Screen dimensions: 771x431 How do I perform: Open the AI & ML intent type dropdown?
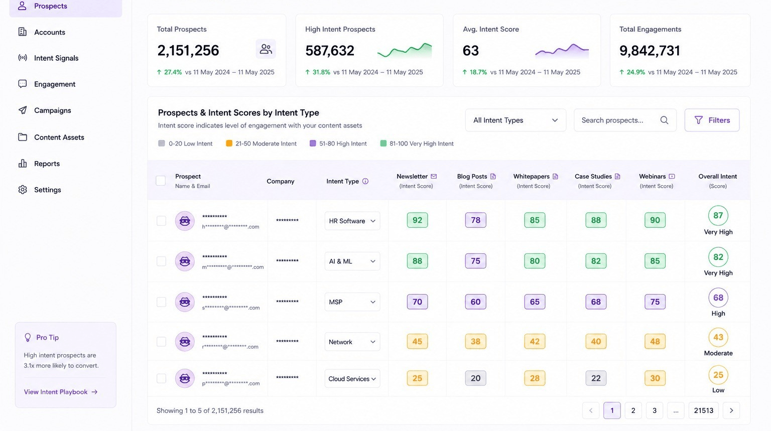tap(352, 261)
